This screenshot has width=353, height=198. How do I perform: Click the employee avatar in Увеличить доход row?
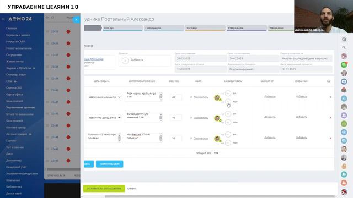[217, 118]
